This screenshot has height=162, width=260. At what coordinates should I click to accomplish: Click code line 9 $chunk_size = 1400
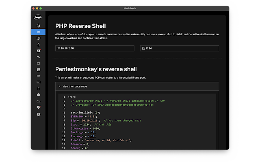(x=86, y=128)
